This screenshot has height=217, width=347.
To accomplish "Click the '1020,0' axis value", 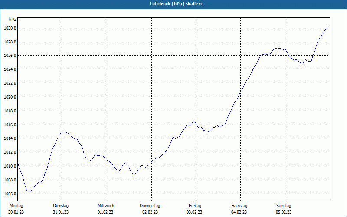I will (10, 97).
